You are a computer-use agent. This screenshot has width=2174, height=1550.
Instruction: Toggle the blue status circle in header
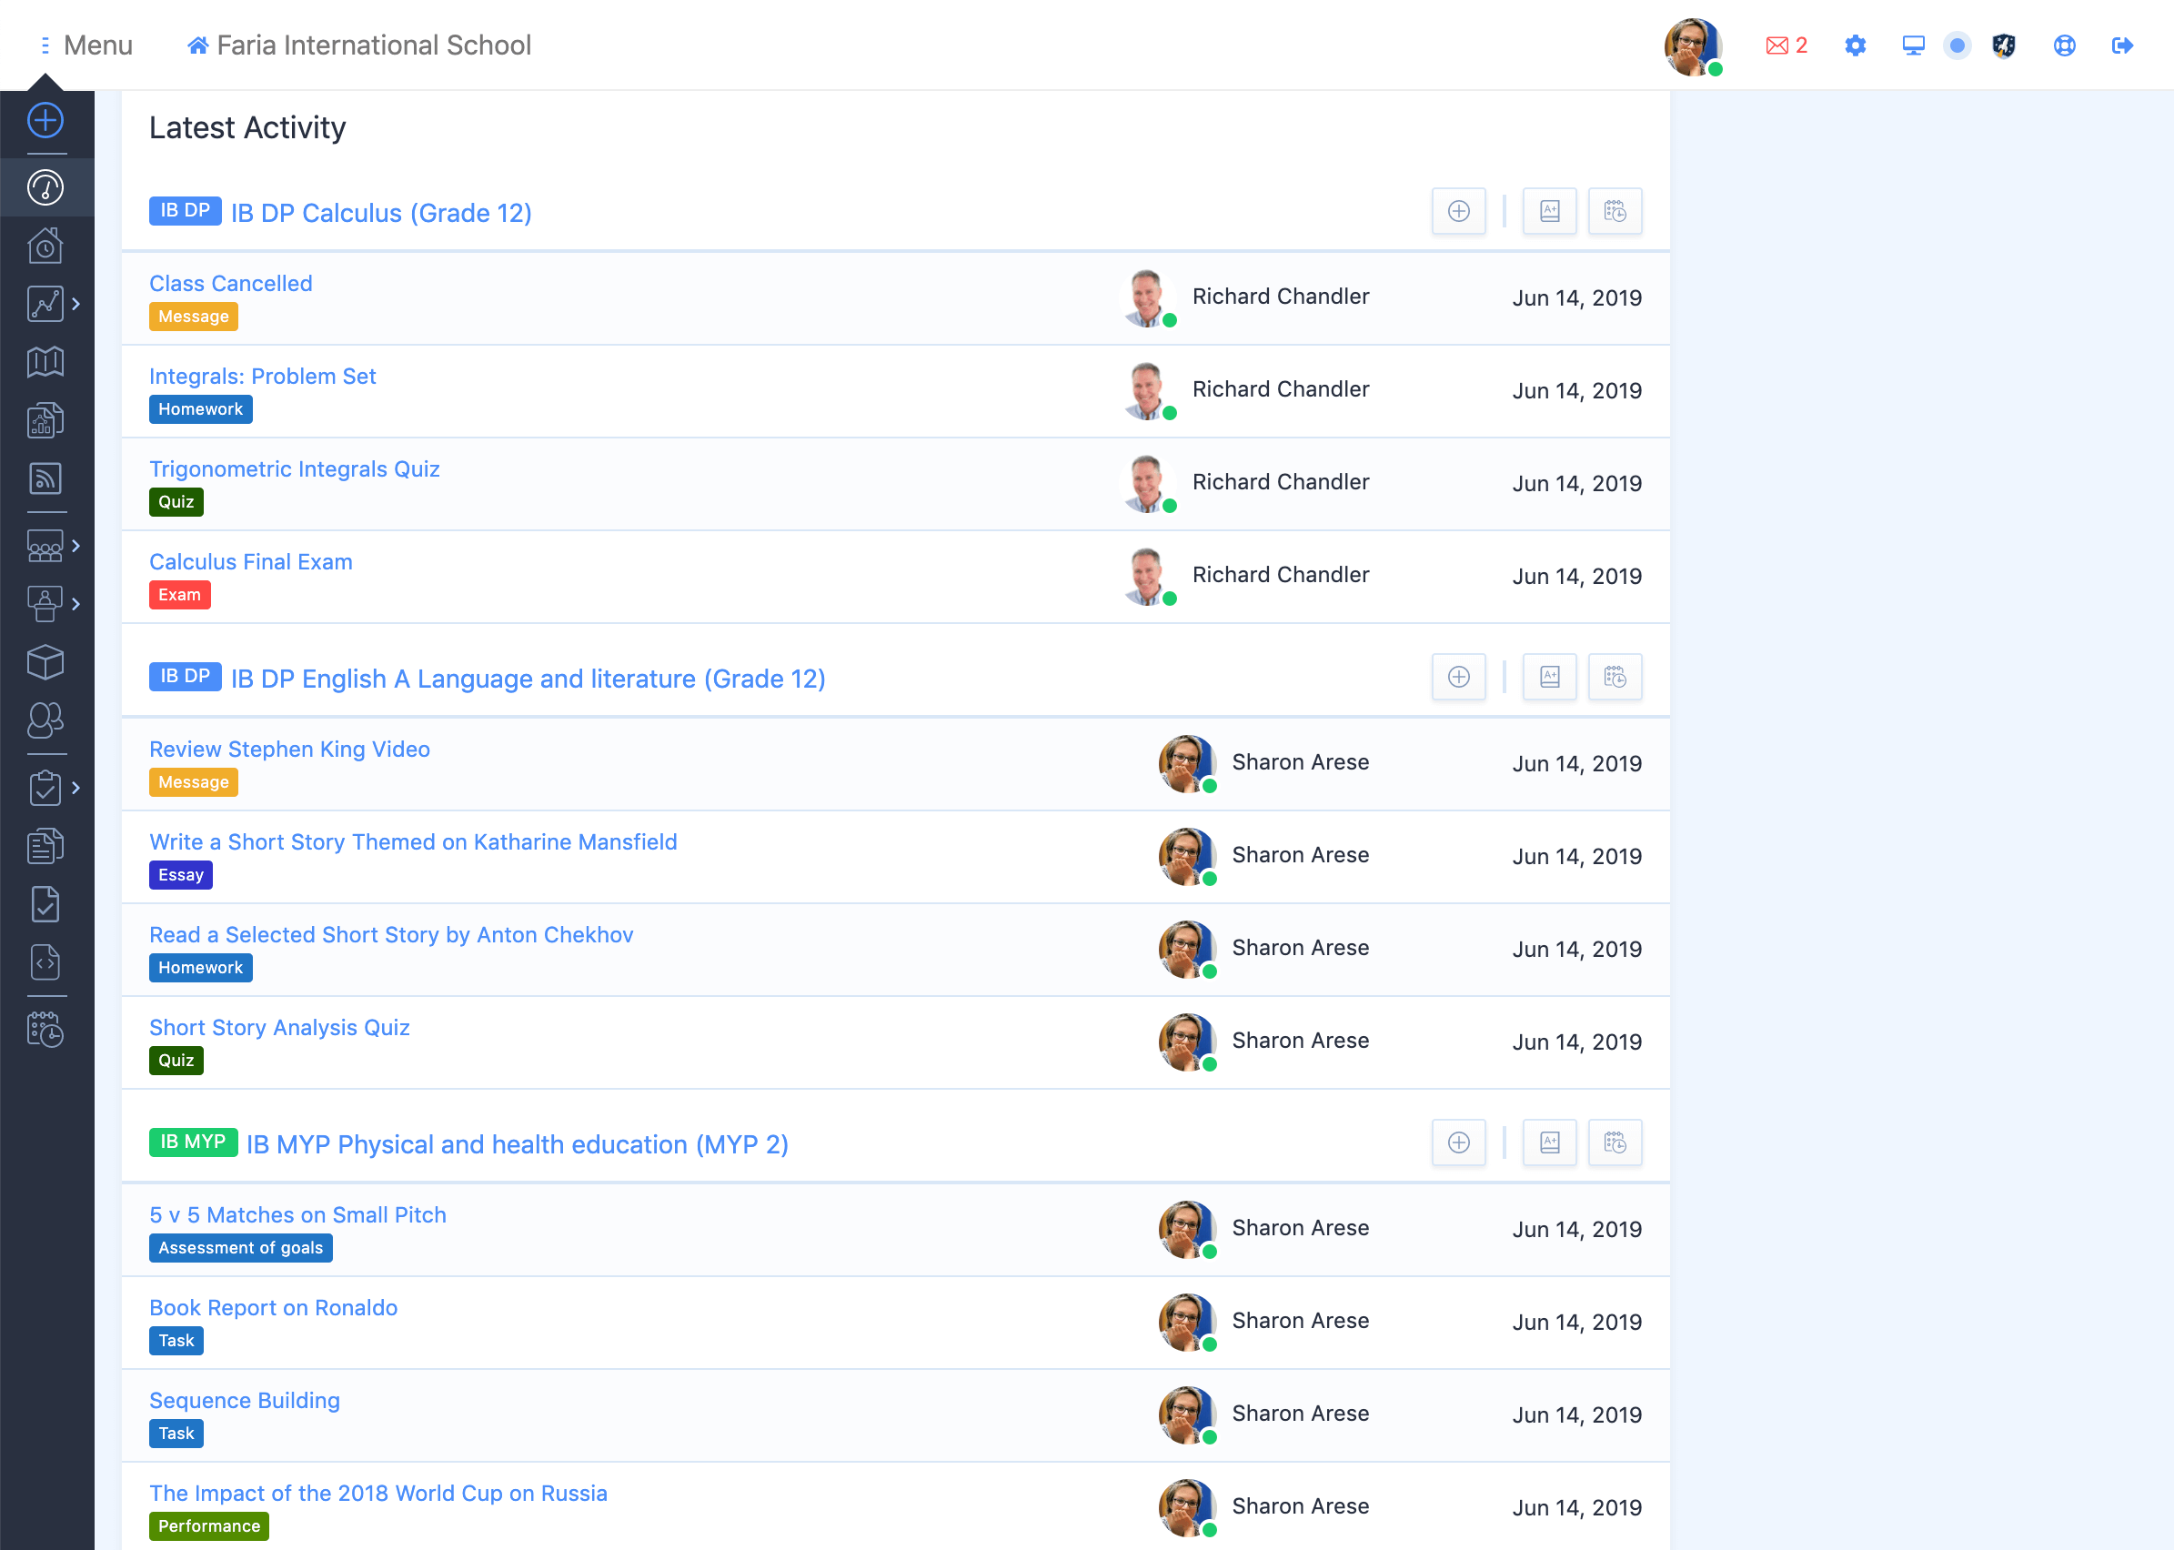[1957, 45]
